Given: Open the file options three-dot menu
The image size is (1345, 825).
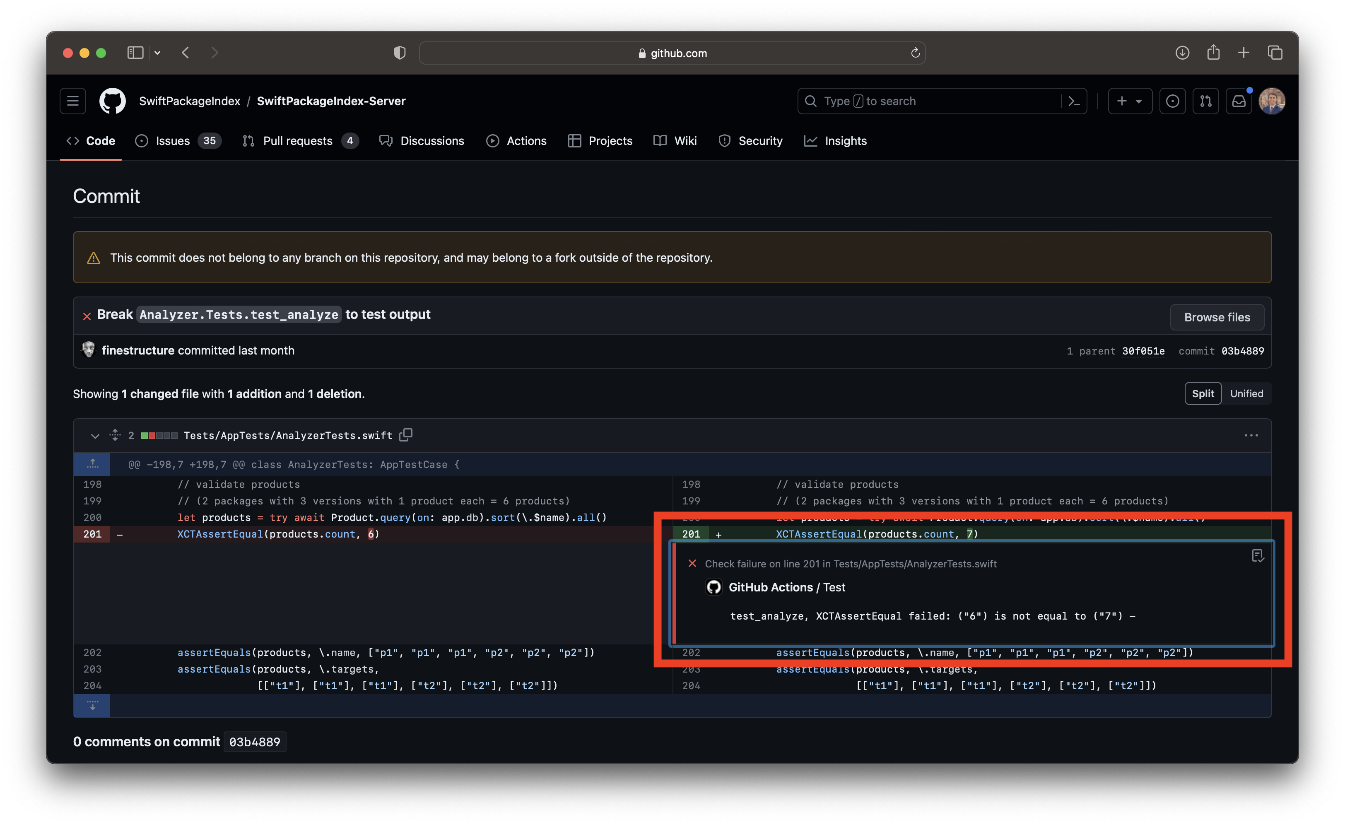Looking at the screenshot, I should 1251,435.
